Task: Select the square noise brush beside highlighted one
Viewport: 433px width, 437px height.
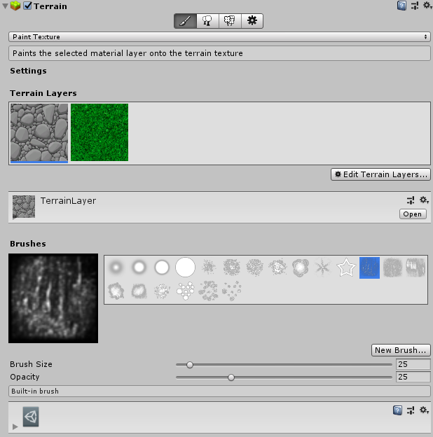Action: point(392,268)
